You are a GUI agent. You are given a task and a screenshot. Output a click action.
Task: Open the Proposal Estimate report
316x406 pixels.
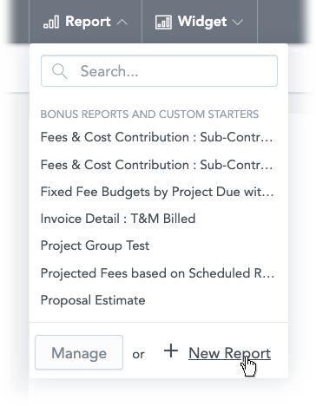(x=93, y=300)
